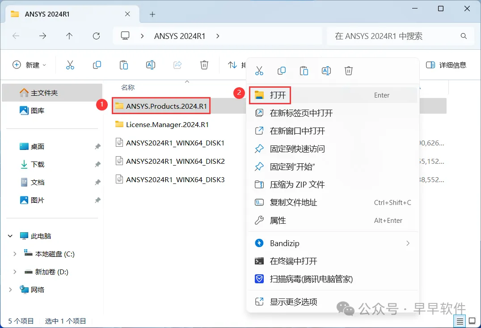The height and width of the screenshot is (328, 481).
Task: Click the Delete trash icon in the main toolbar
Action: (x=204, y=65)
